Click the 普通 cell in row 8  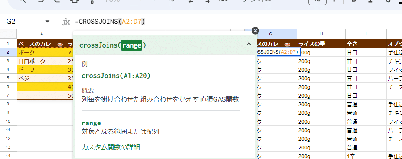366,104
